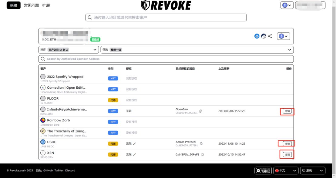The image size is (336, 178).
Task: Open the Etherscan icon next to the share button
Action: click(264, 36)
